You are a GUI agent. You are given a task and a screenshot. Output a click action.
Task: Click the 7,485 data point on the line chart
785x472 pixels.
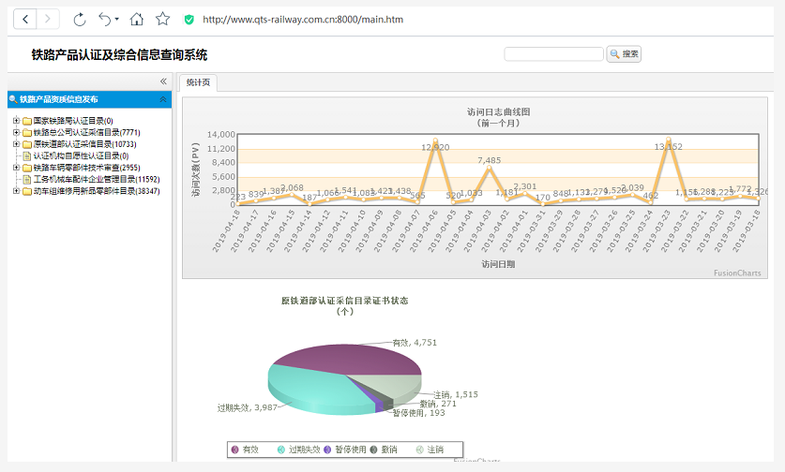click(x=490, y=168)
